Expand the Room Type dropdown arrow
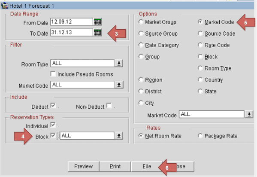This screenshot has height=177, width=257. [119, 63]
